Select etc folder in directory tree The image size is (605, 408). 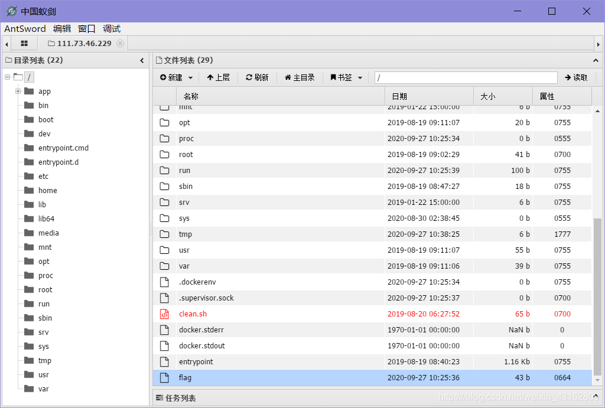pos(43,176)
